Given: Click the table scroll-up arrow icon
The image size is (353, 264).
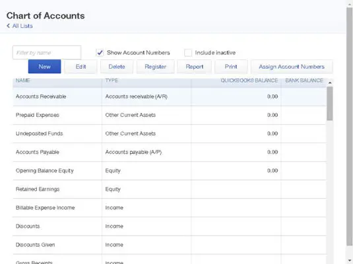Looking at the screenshot, I should (330, 83).
